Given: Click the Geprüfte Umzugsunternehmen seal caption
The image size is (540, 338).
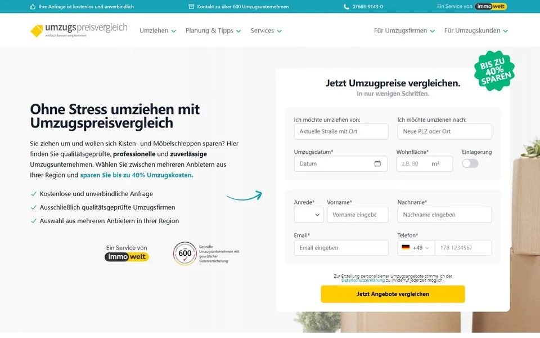Looking at the screenshot, I should 219,254.
